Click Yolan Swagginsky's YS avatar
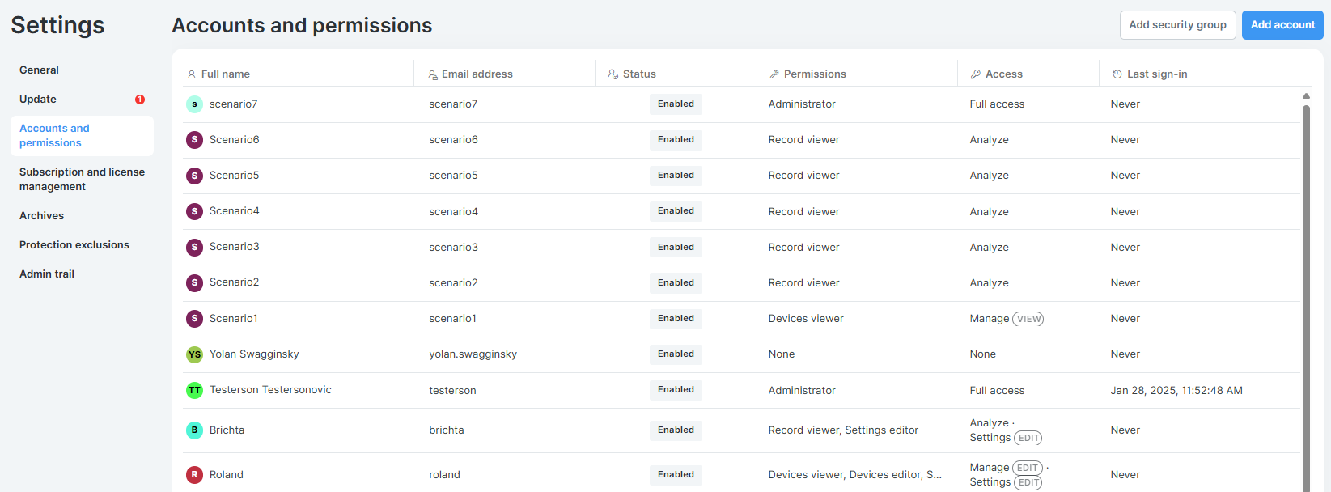 coord(194,354)
